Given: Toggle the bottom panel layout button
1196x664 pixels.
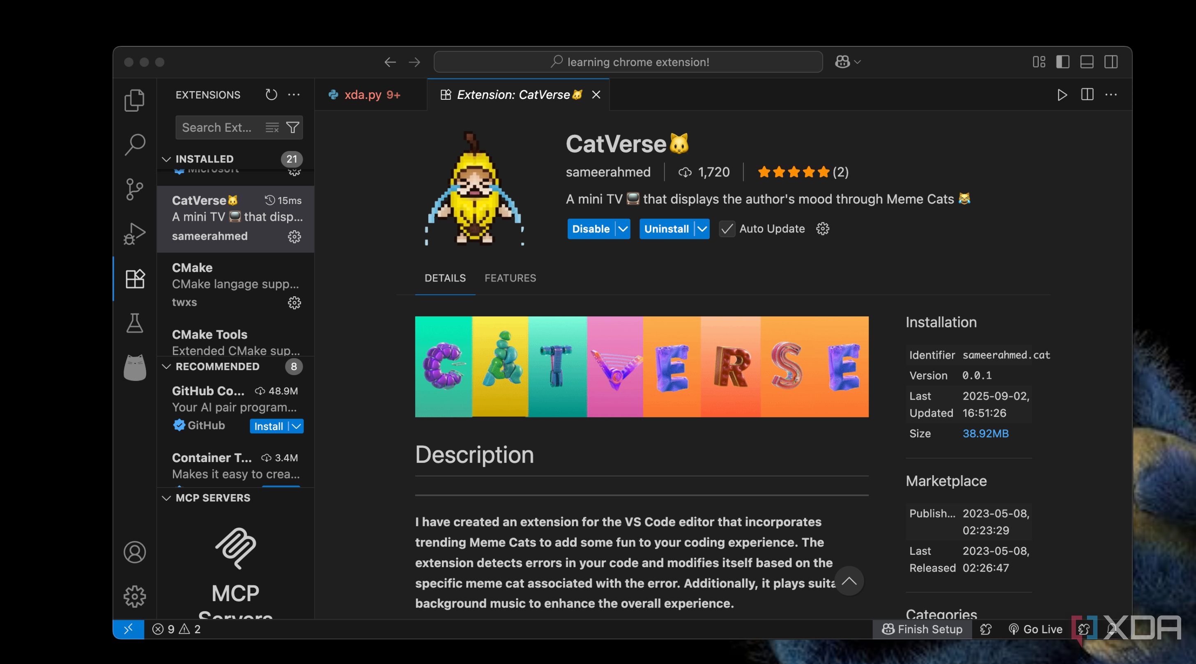Looking at the screenshot, I should [x=1086, y=62].
